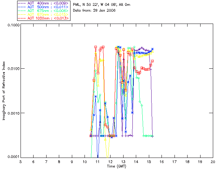Click the x-axis tick label 17
The height and width of the screenshot is (175, 219).
tap(174, 161)
